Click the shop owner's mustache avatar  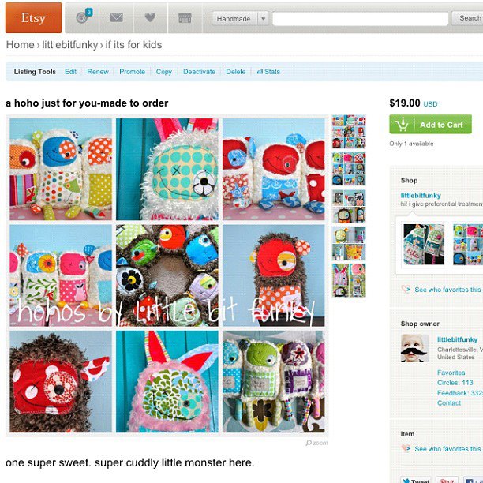414,348
